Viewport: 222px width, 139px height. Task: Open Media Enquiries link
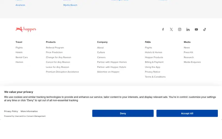click(192, 62)
